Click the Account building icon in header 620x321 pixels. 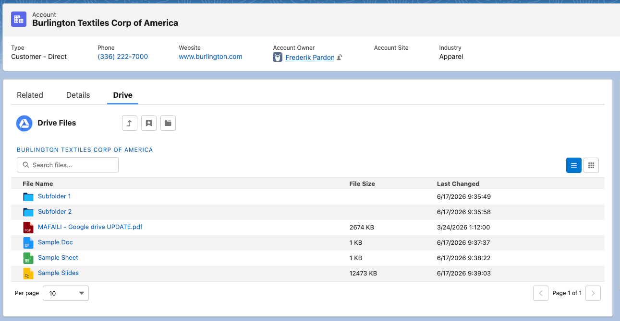[x=19, y=19]
